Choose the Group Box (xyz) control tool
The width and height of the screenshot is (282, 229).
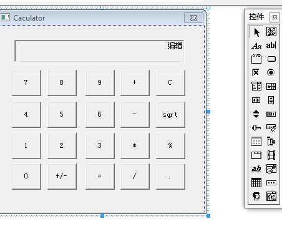pos(256,59)
